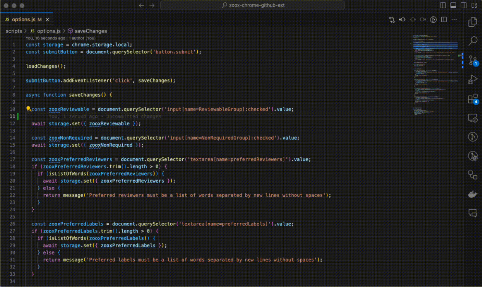This screenshot has height=287, width=483.
Task: Click 'chrome.storage.local' on line 1
Action: point(101,44)
